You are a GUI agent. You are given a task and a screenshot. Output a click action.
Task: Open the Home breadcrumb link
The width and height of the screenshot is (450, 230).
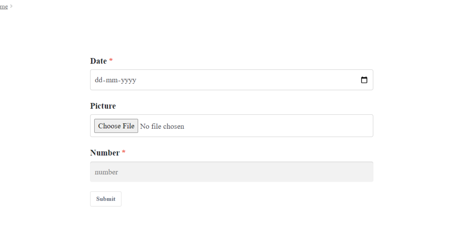point(4,6)
